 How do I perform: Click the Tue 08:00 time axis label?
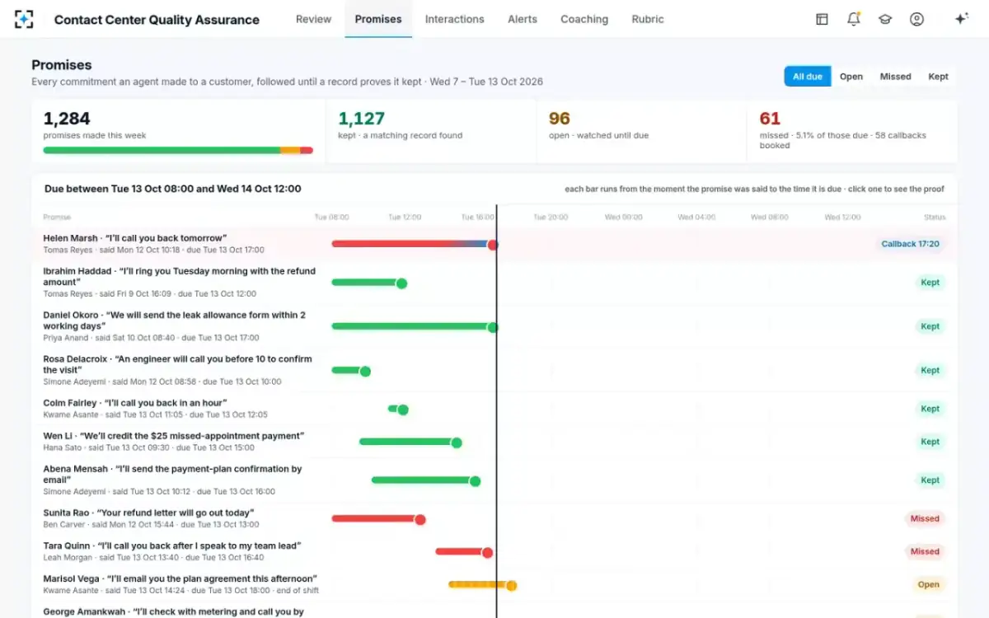(331, 218)
